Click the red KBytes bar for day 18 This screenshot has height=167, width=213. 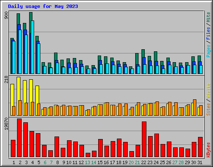click(x=119, y=148)
